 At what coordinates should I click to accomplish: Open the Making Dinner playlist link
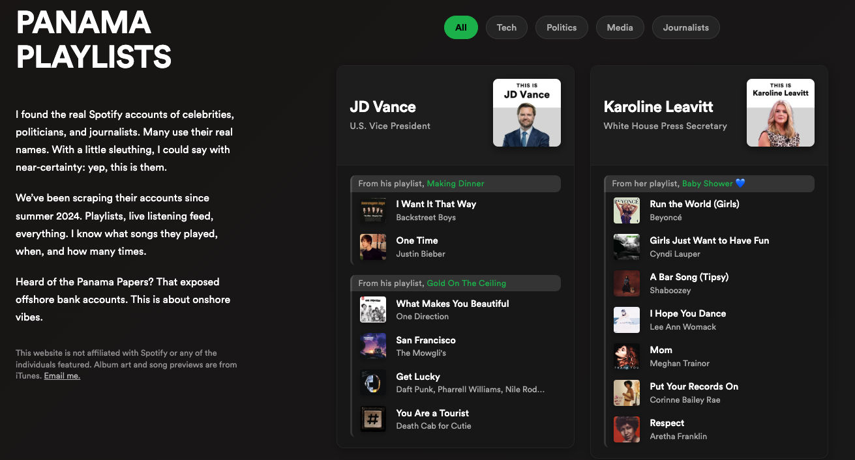(x=455, y=184)
